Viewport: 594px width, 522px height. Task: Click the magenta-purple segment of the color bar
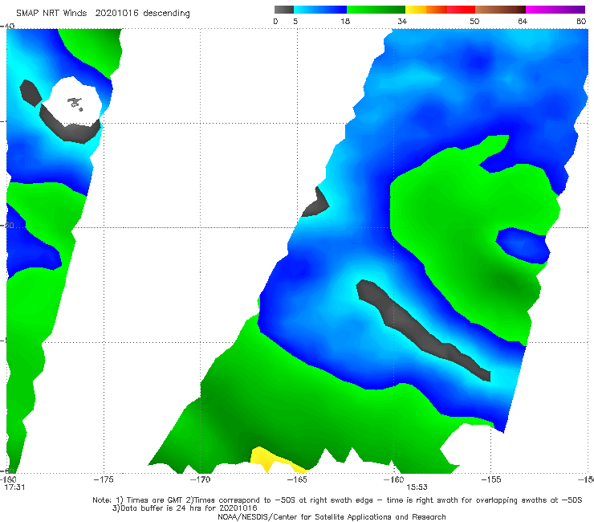click(x=555, y=10)
